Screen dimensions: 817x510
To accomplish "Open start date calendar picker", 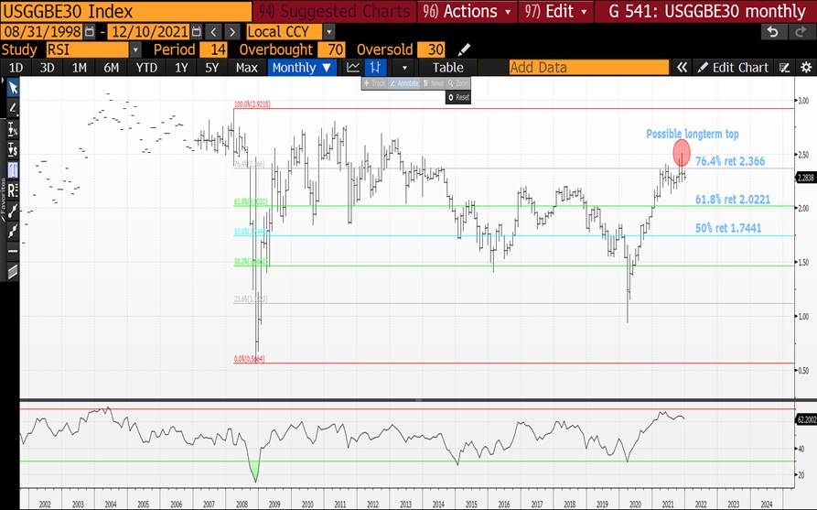I will pyautogui.click(x=89, y=32).
